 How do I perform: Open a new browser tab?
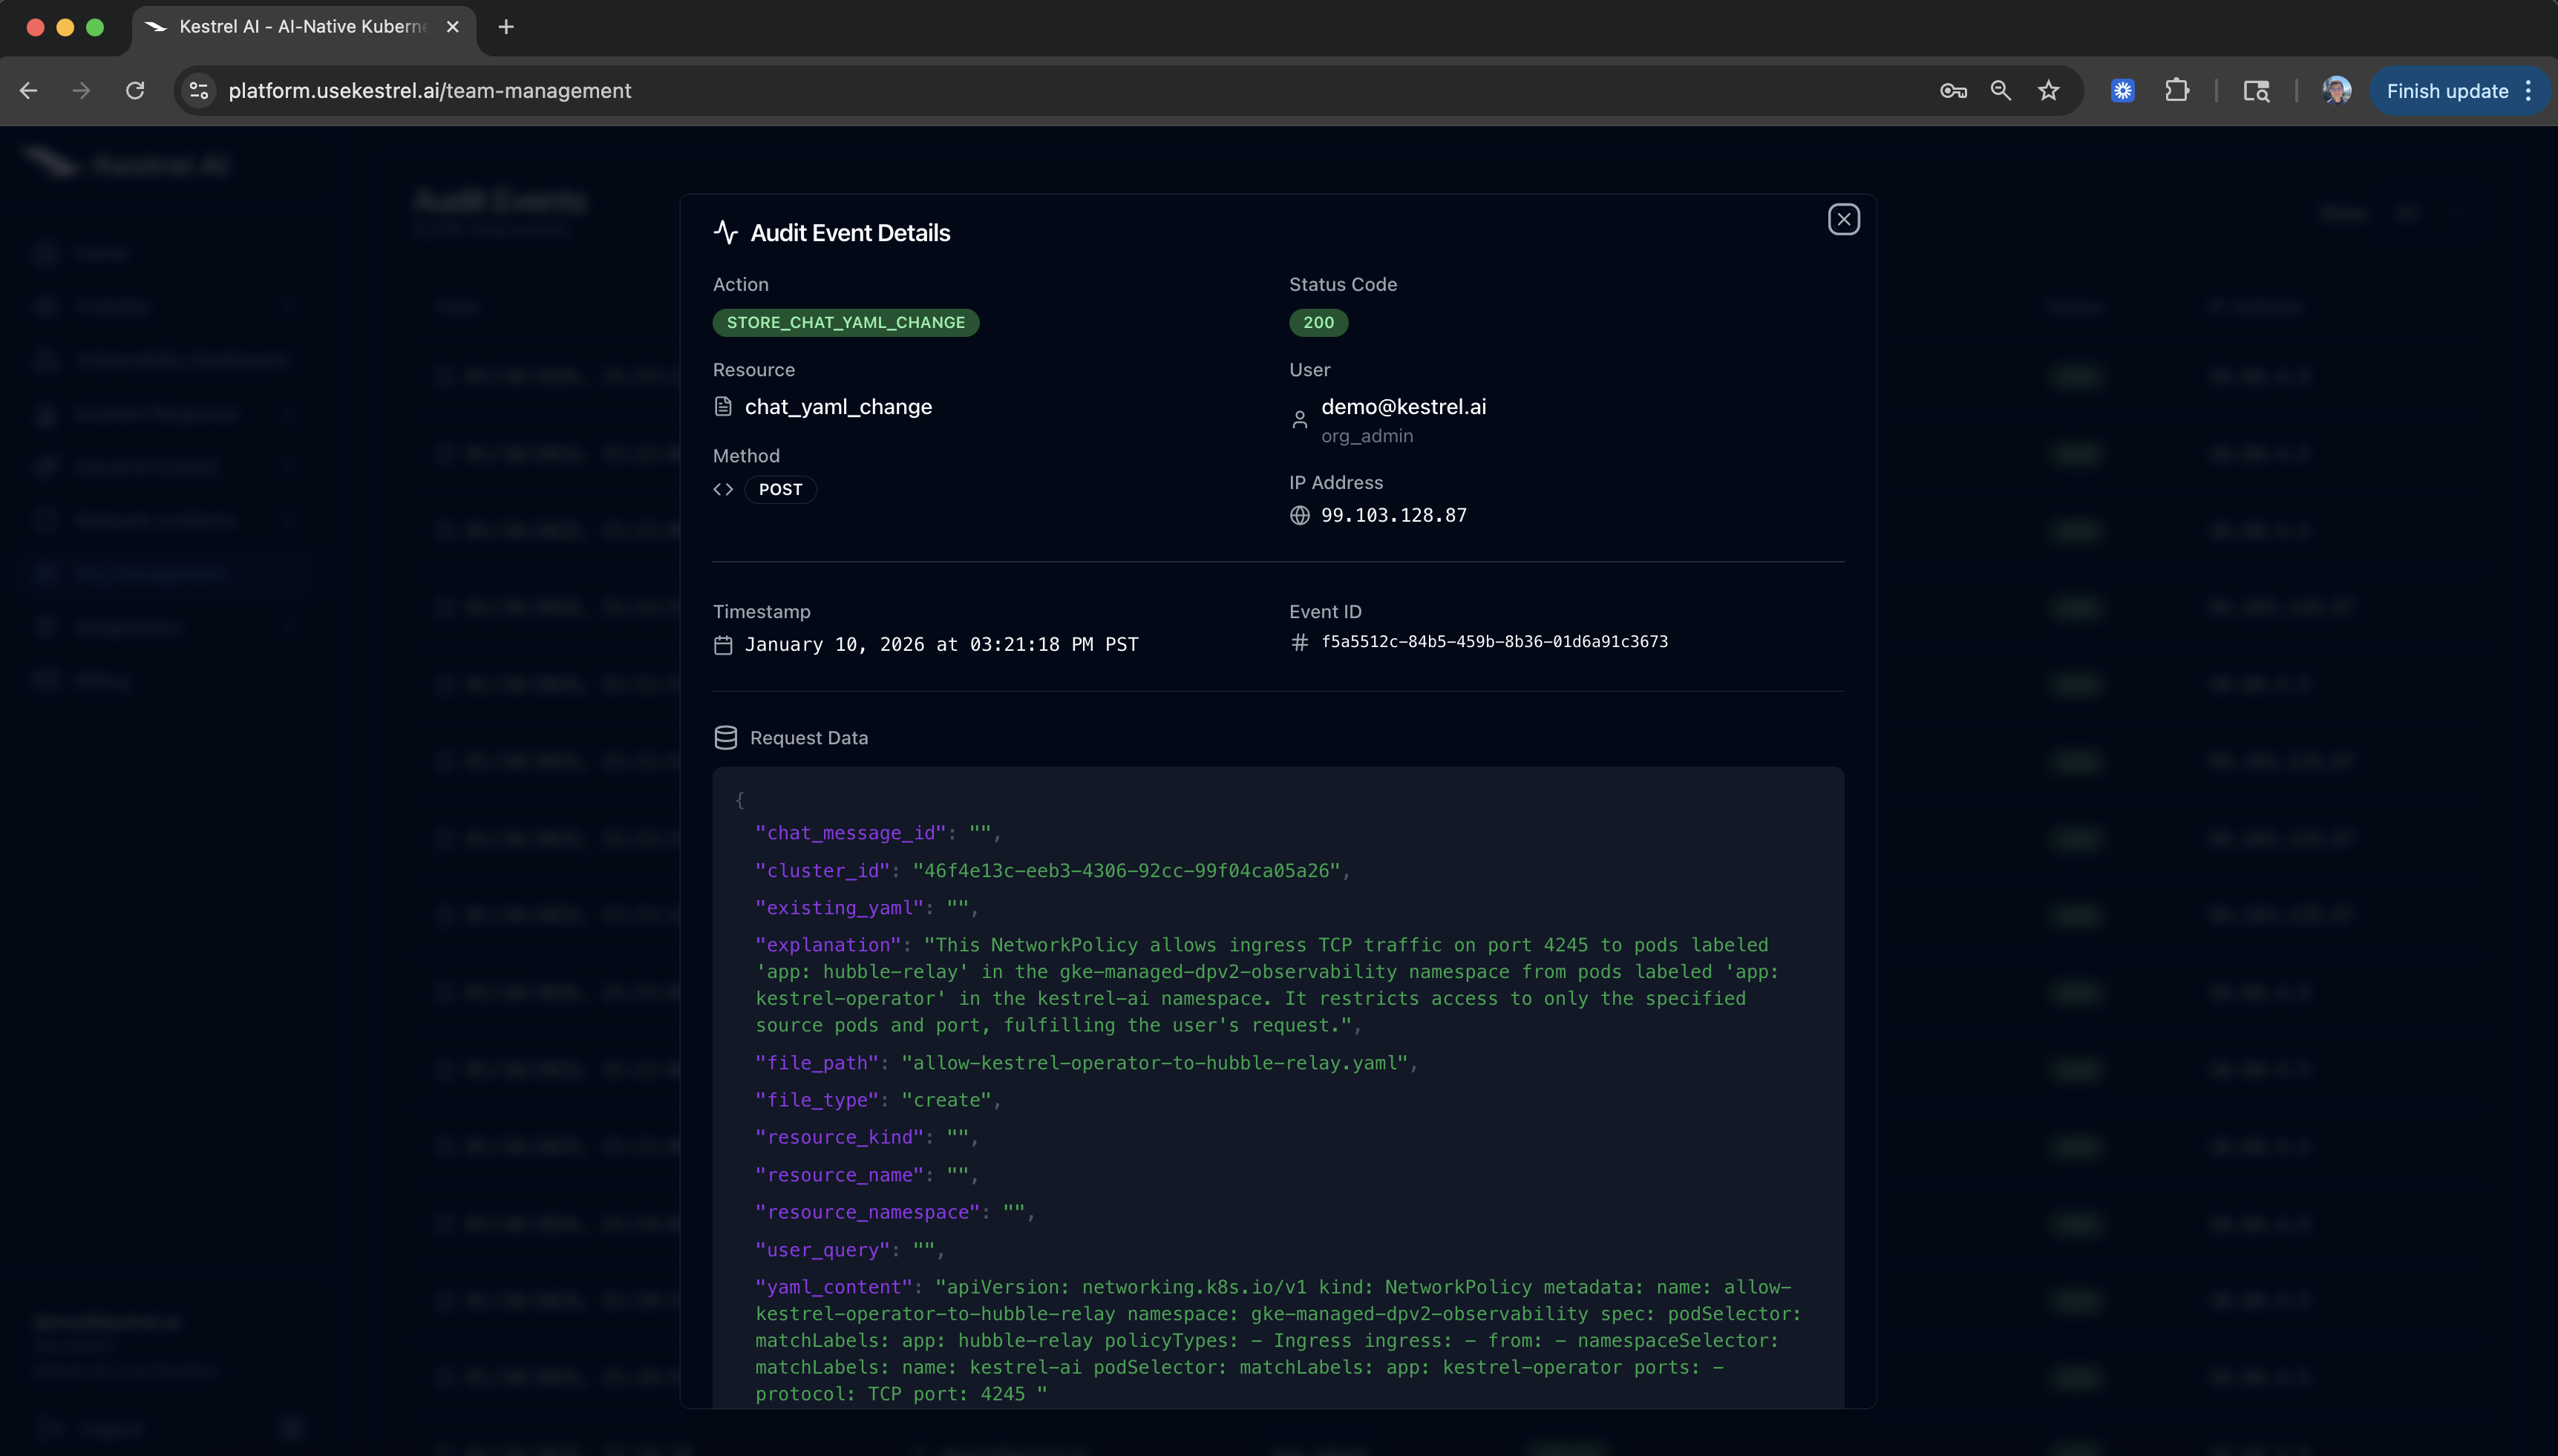505,27
